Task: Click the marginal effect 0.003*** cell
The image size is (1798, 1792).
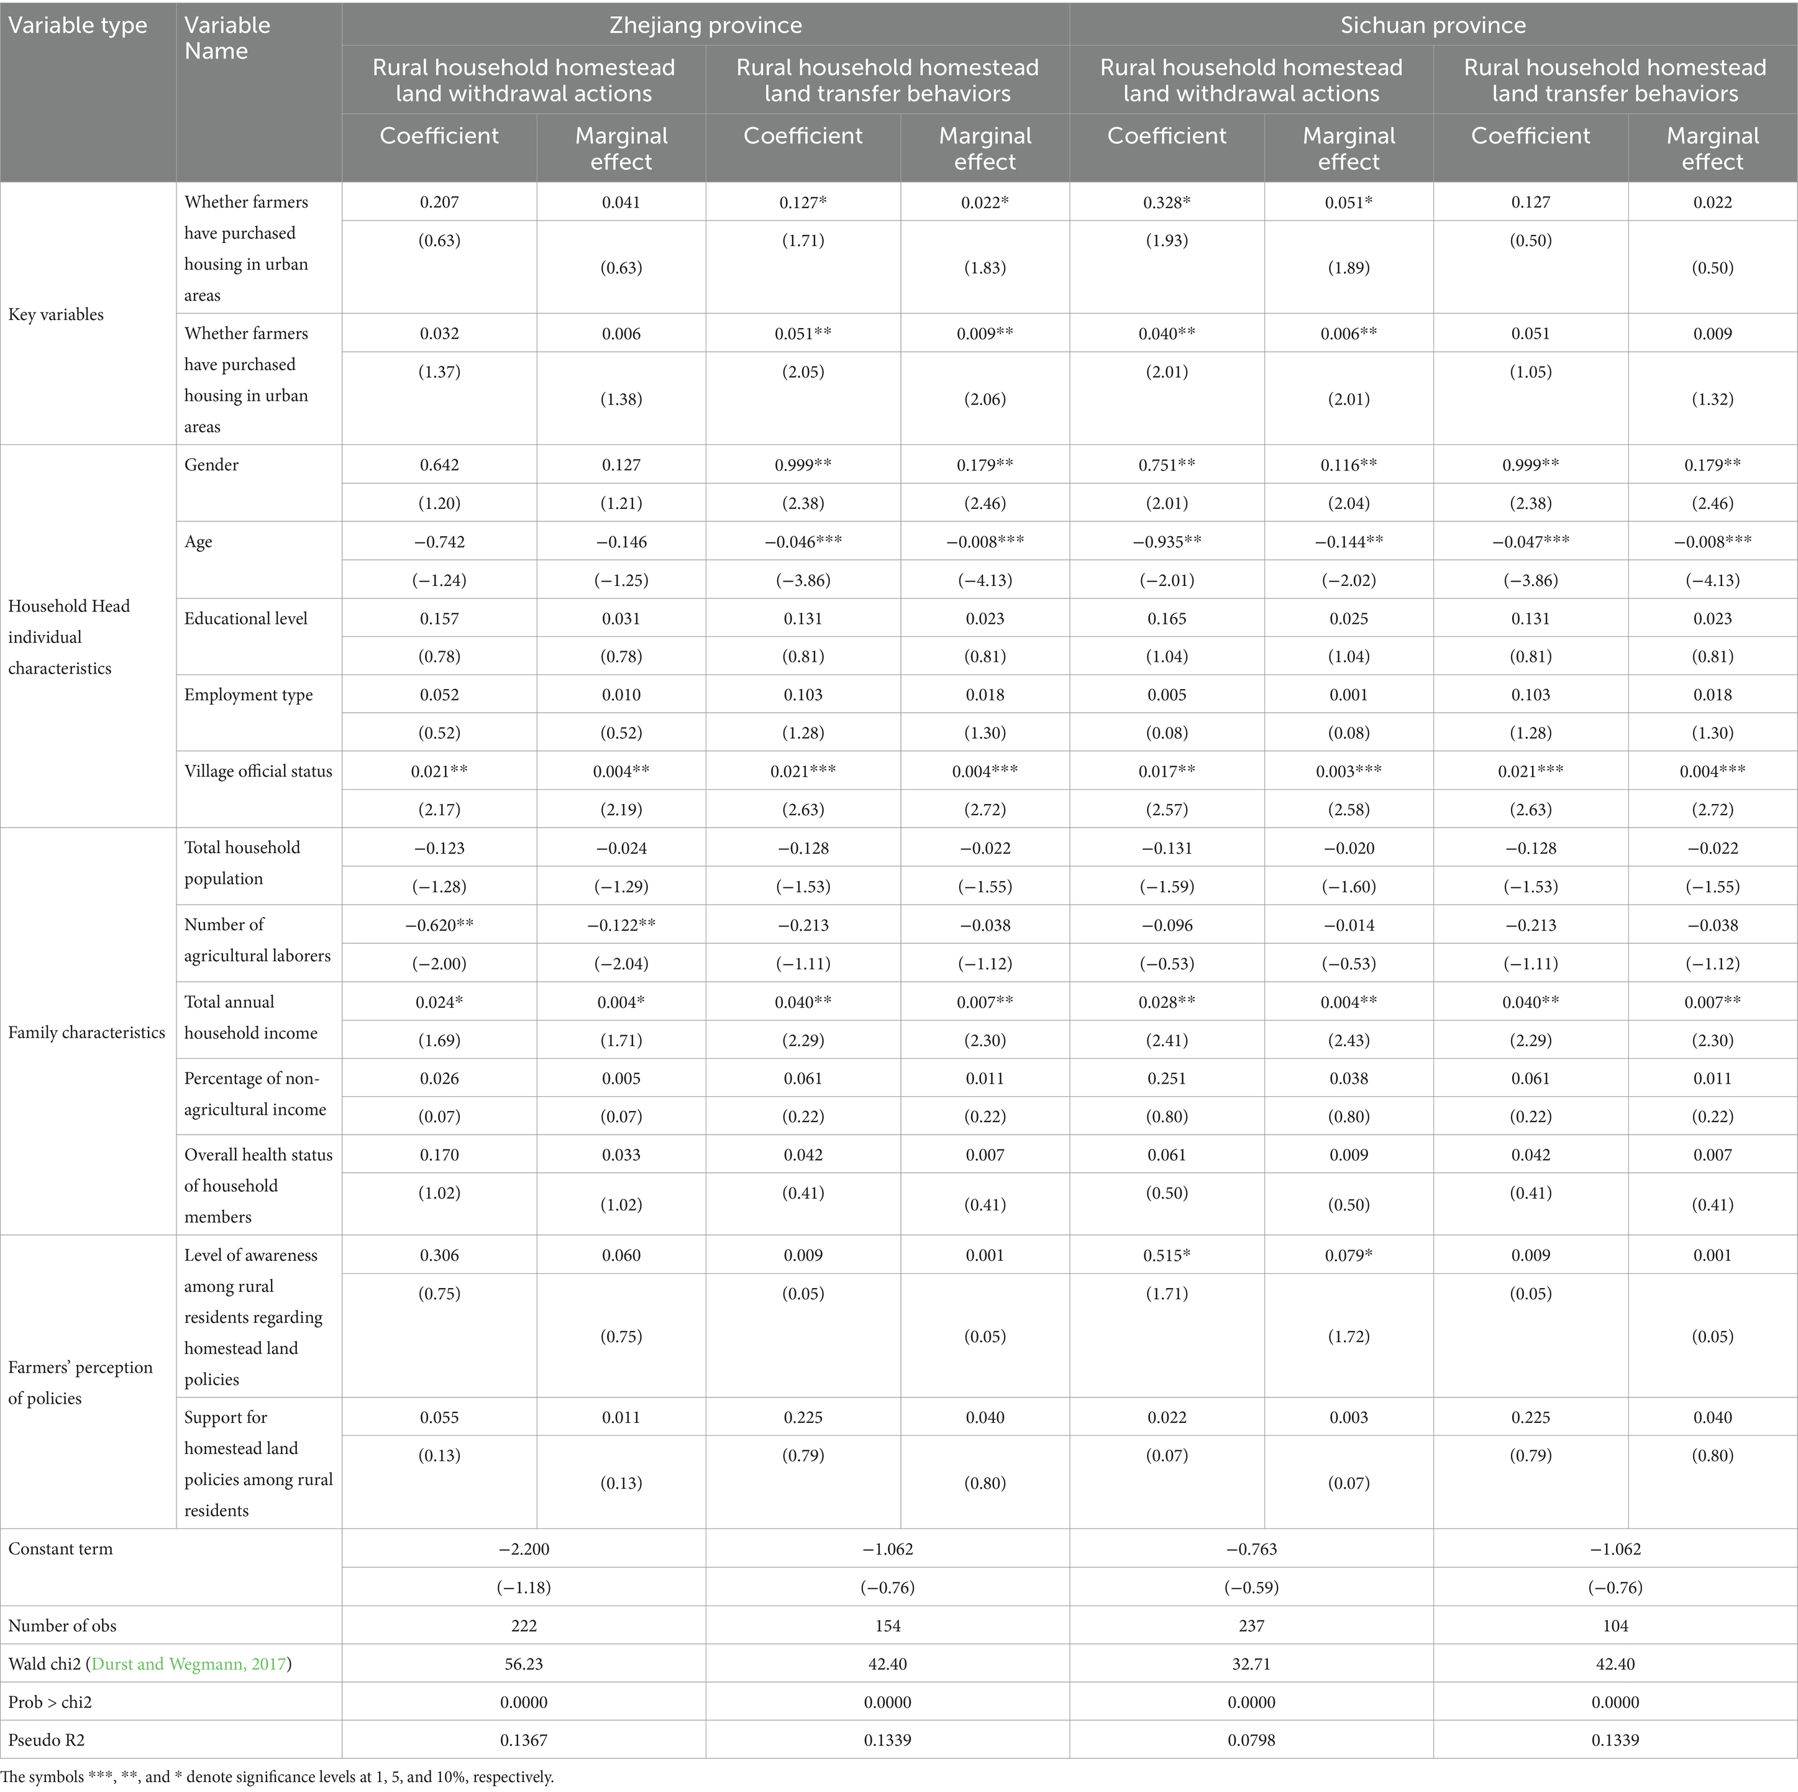Action: pyautogui.click(x=1349, y=770)
